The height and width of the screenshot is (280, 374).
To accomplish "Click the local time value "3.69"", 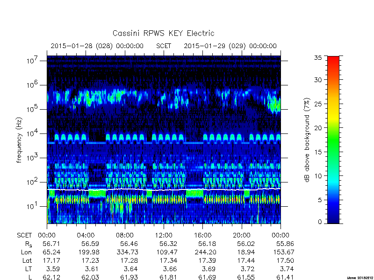I will pyautogui.click(x=209, y=269).
